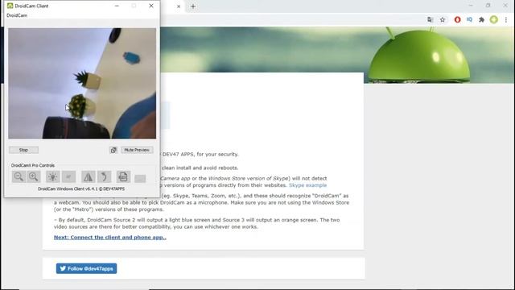The image size is (515, 290).
Task: Close the current browser tab
Action: [179, 6]
